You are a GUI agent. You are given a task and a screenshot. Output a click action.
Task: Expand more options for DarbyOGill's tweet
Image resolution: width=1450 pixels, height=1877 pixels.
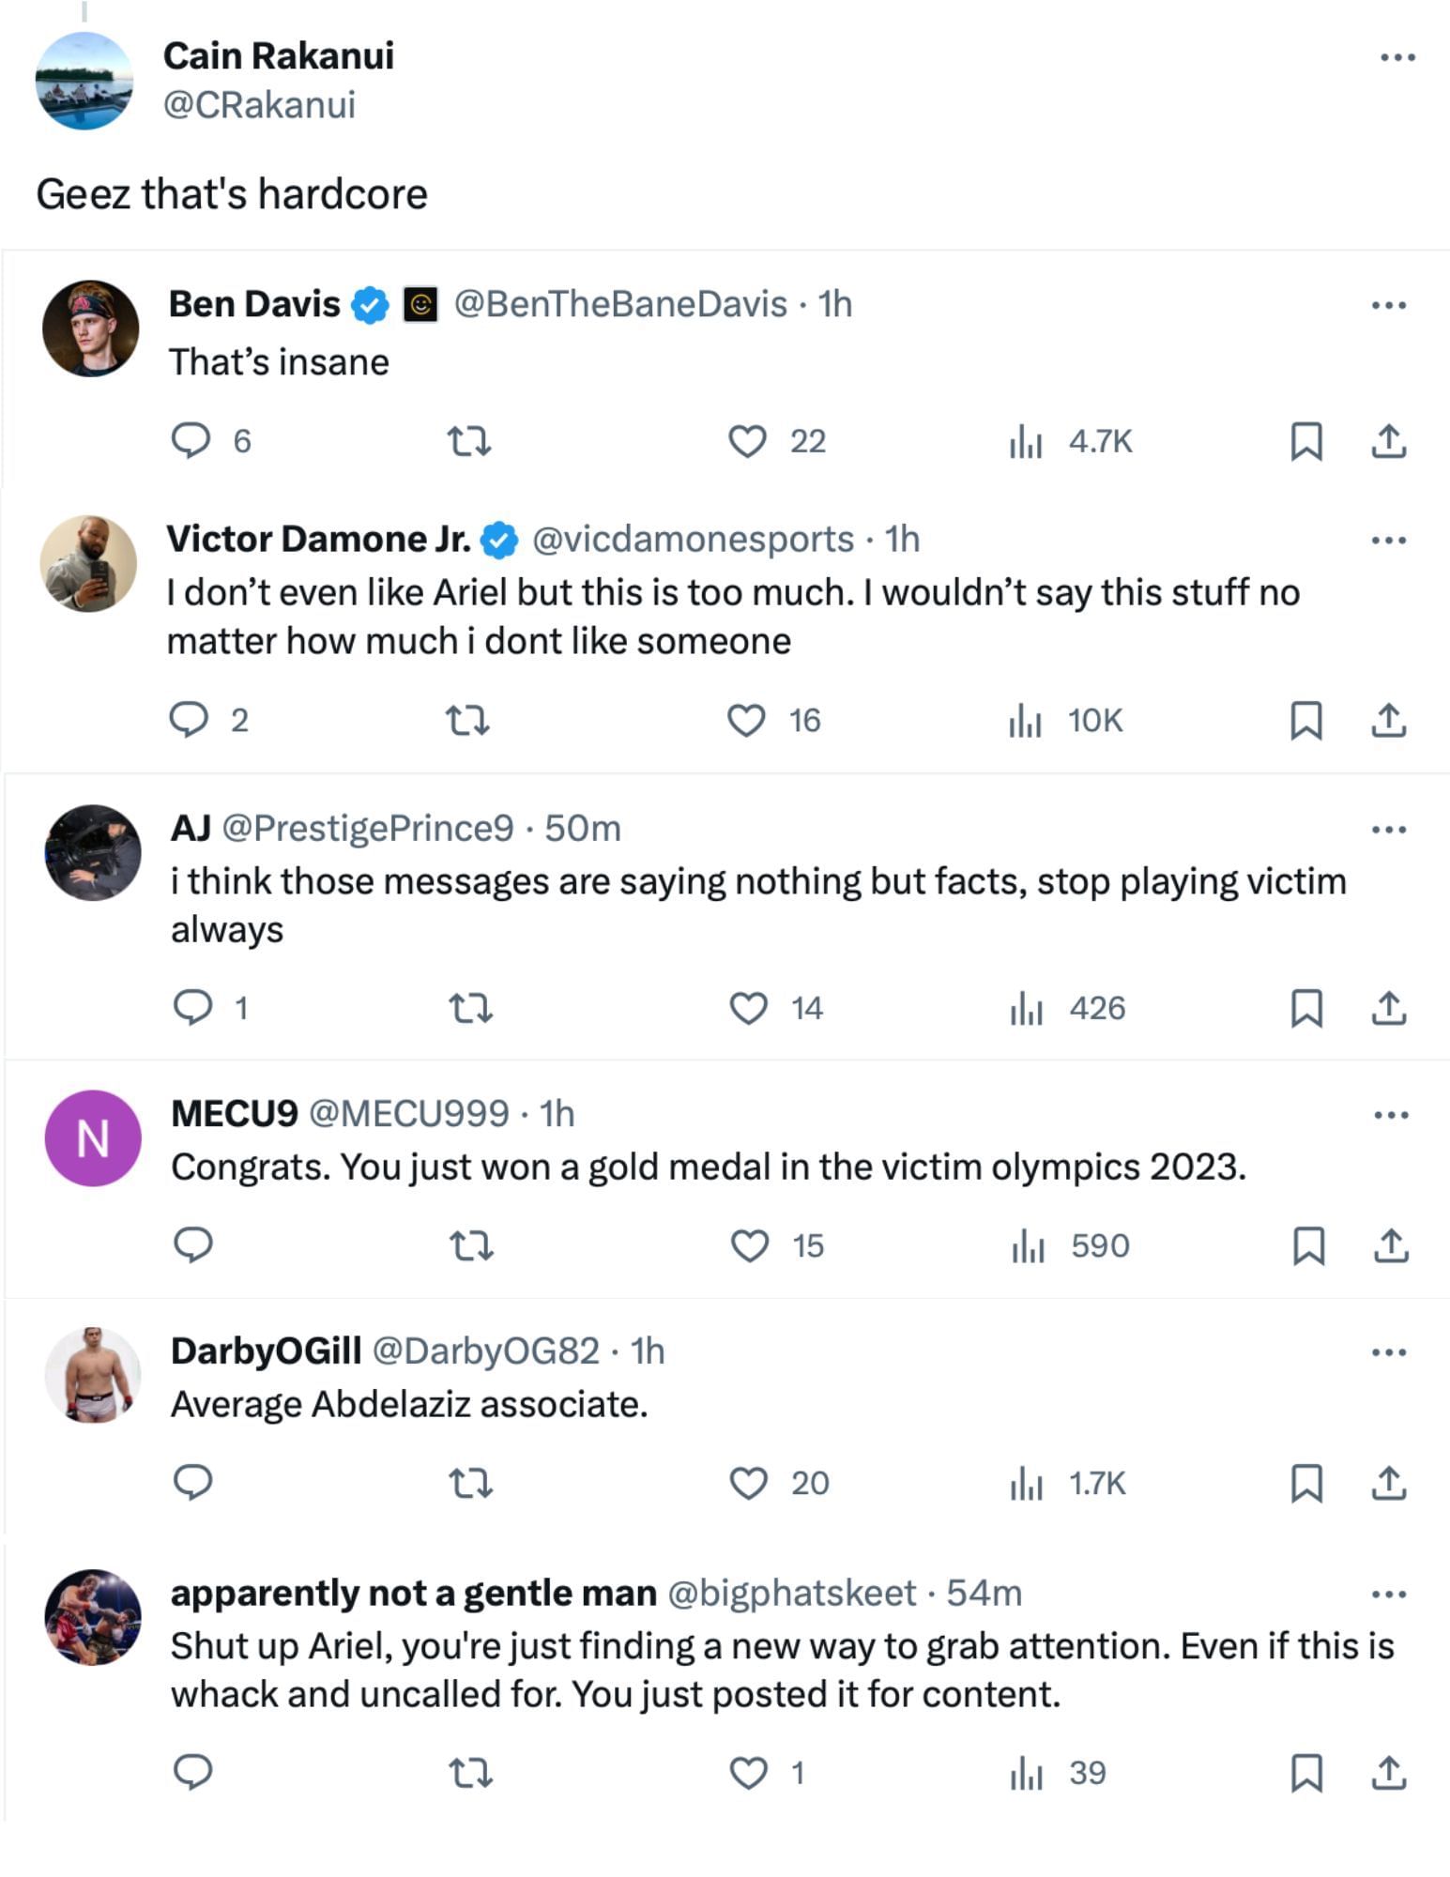[1389, 1352]
